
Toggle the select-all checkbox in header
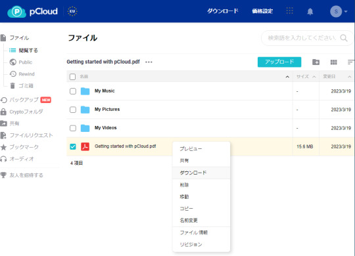(73, 77)
